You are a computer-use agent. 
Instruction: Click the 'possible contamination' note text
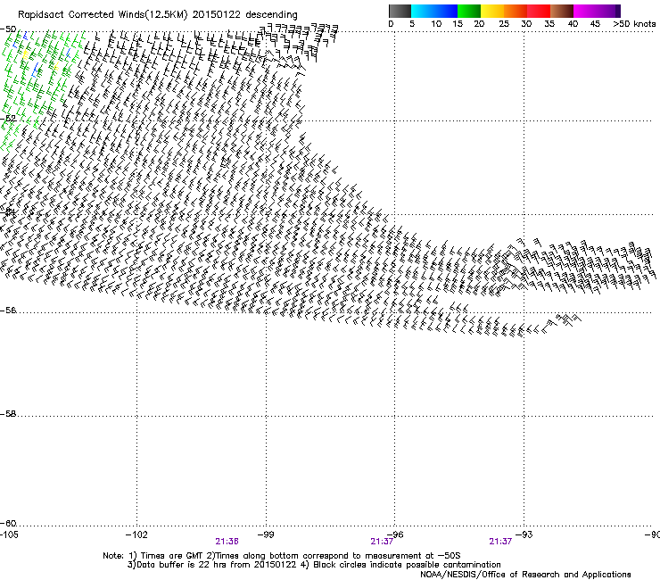click(453, 565)
